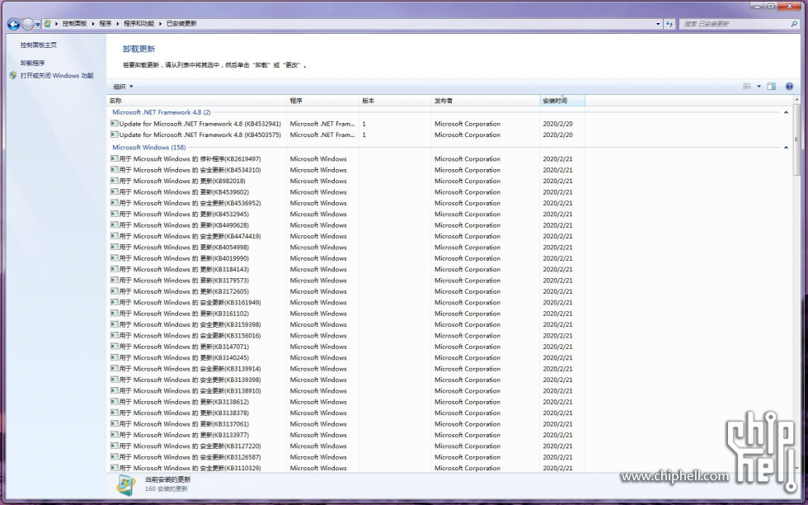Click shield icon beside Windows 功能 link
The width and height of the screenshot is (808, 505).
[13, 75]
